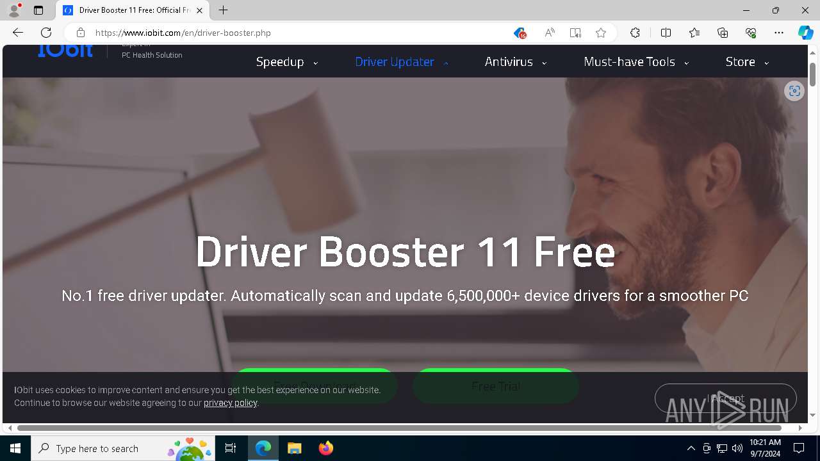Click the Free Trial button
The height and width of the screenshot is (461, 820).
click(x=496, y=386)
